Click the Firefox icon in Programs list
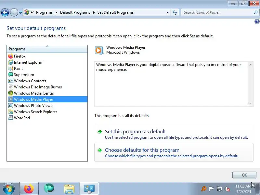This screenshot has width=260, height=195. [11, 56]
